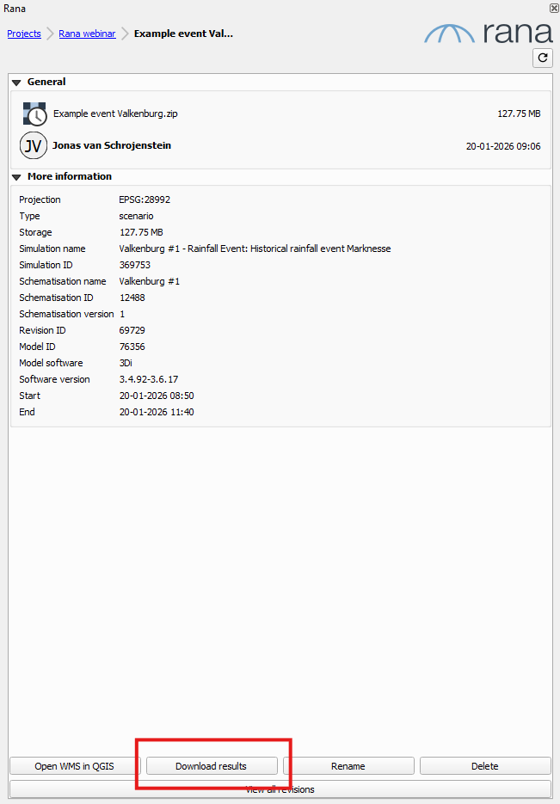This screenshot has width=560, height=804.
Task: Click the Schematisation version label
Action: tap(67, 315)
